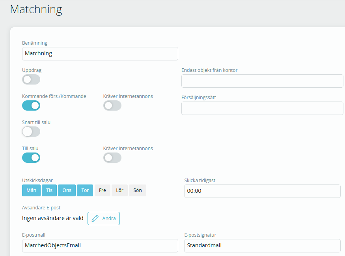Disable the Till salu switch

(x=31, y=158)
